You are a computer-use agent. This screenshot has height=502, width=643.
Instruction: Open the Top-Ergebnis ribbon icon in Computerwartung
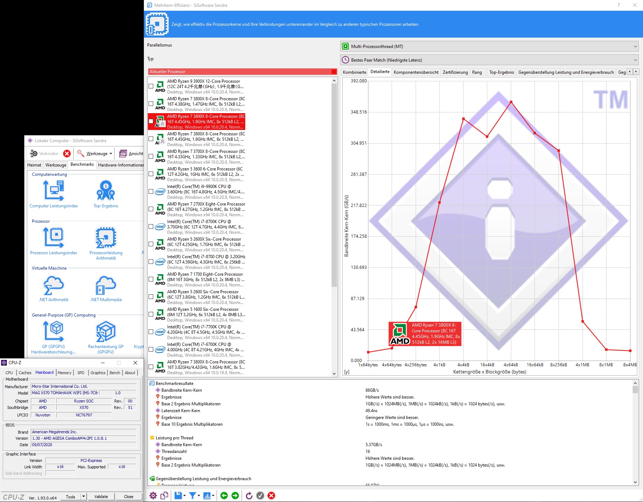[x=106, y=190]
